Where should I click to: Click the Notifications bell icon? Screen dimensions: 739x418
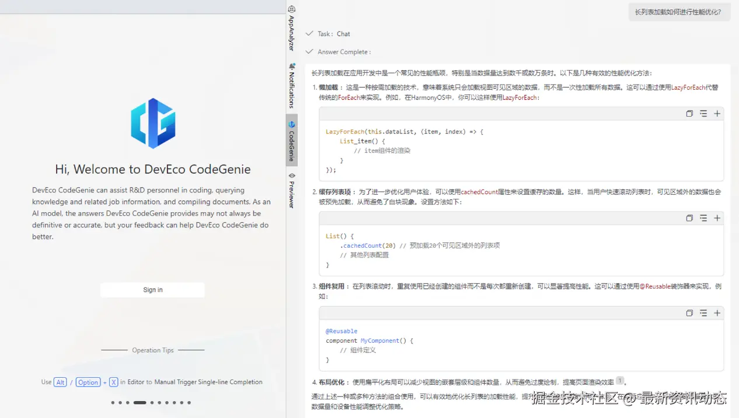pos(292,66)
